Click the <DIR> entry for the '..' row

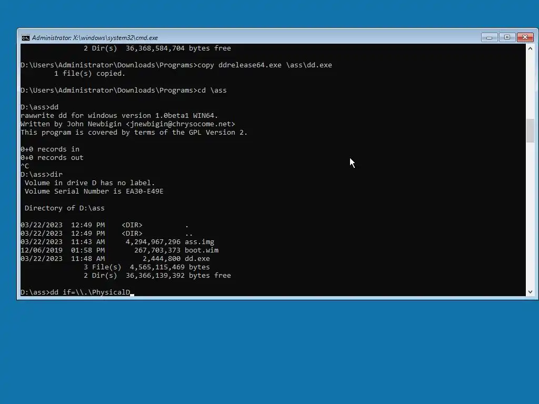point(132,233)
